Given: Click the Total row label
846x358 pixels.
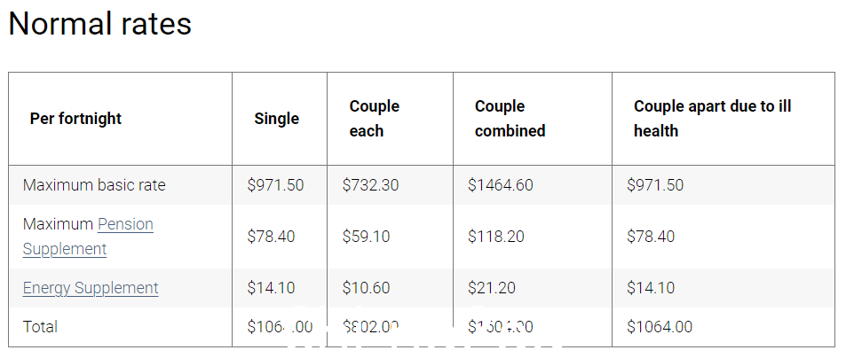Looking at the screenshot, I should tap(41, 327).
